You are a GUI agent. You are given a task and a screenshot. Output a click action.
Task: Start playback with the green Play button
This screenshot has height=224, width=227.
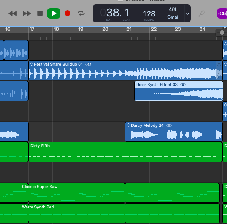point(54,13)
